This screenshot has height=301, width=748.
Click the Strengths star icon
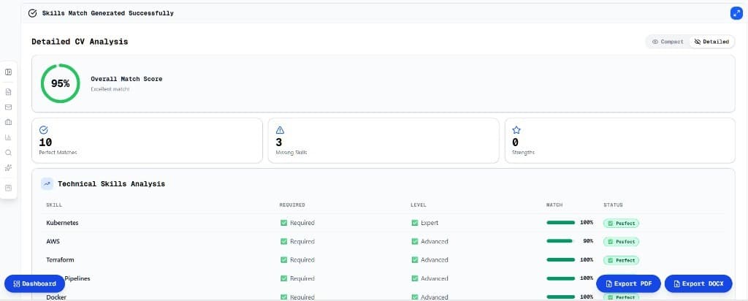(x=516, y=130)
